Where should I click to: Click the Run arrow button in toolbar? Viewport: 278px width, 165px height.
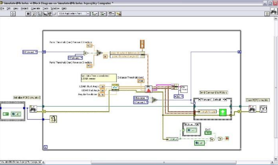pos(13,14)
